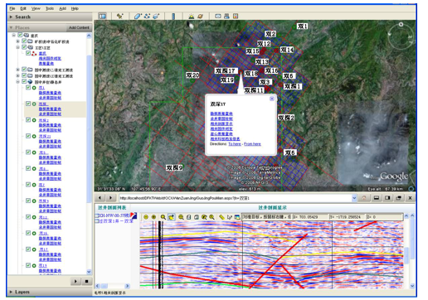This screenshot has width=428, height=300.
Task: Click the first link in the 双深17 balloon
Action: pos(221,114)
